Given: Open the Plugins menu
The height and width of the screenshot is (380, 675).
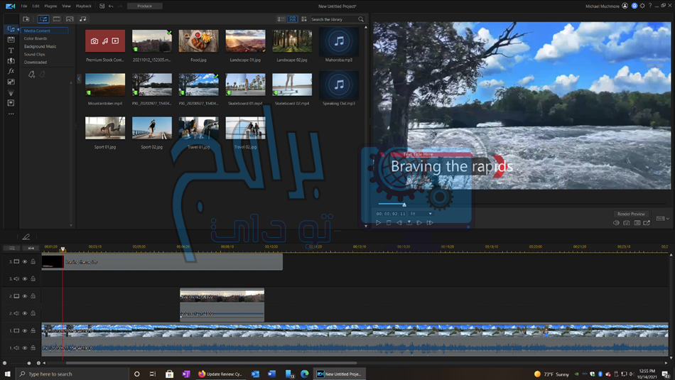Looking at the screenshot, I should (50, 6).
